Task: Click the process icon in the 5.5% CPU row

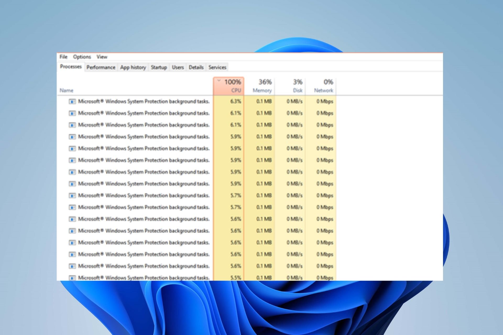Action: [72, 278]
